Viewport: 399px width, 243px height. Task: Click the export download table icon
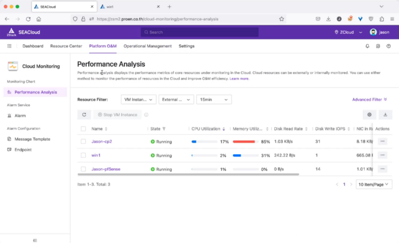[385, 115]
